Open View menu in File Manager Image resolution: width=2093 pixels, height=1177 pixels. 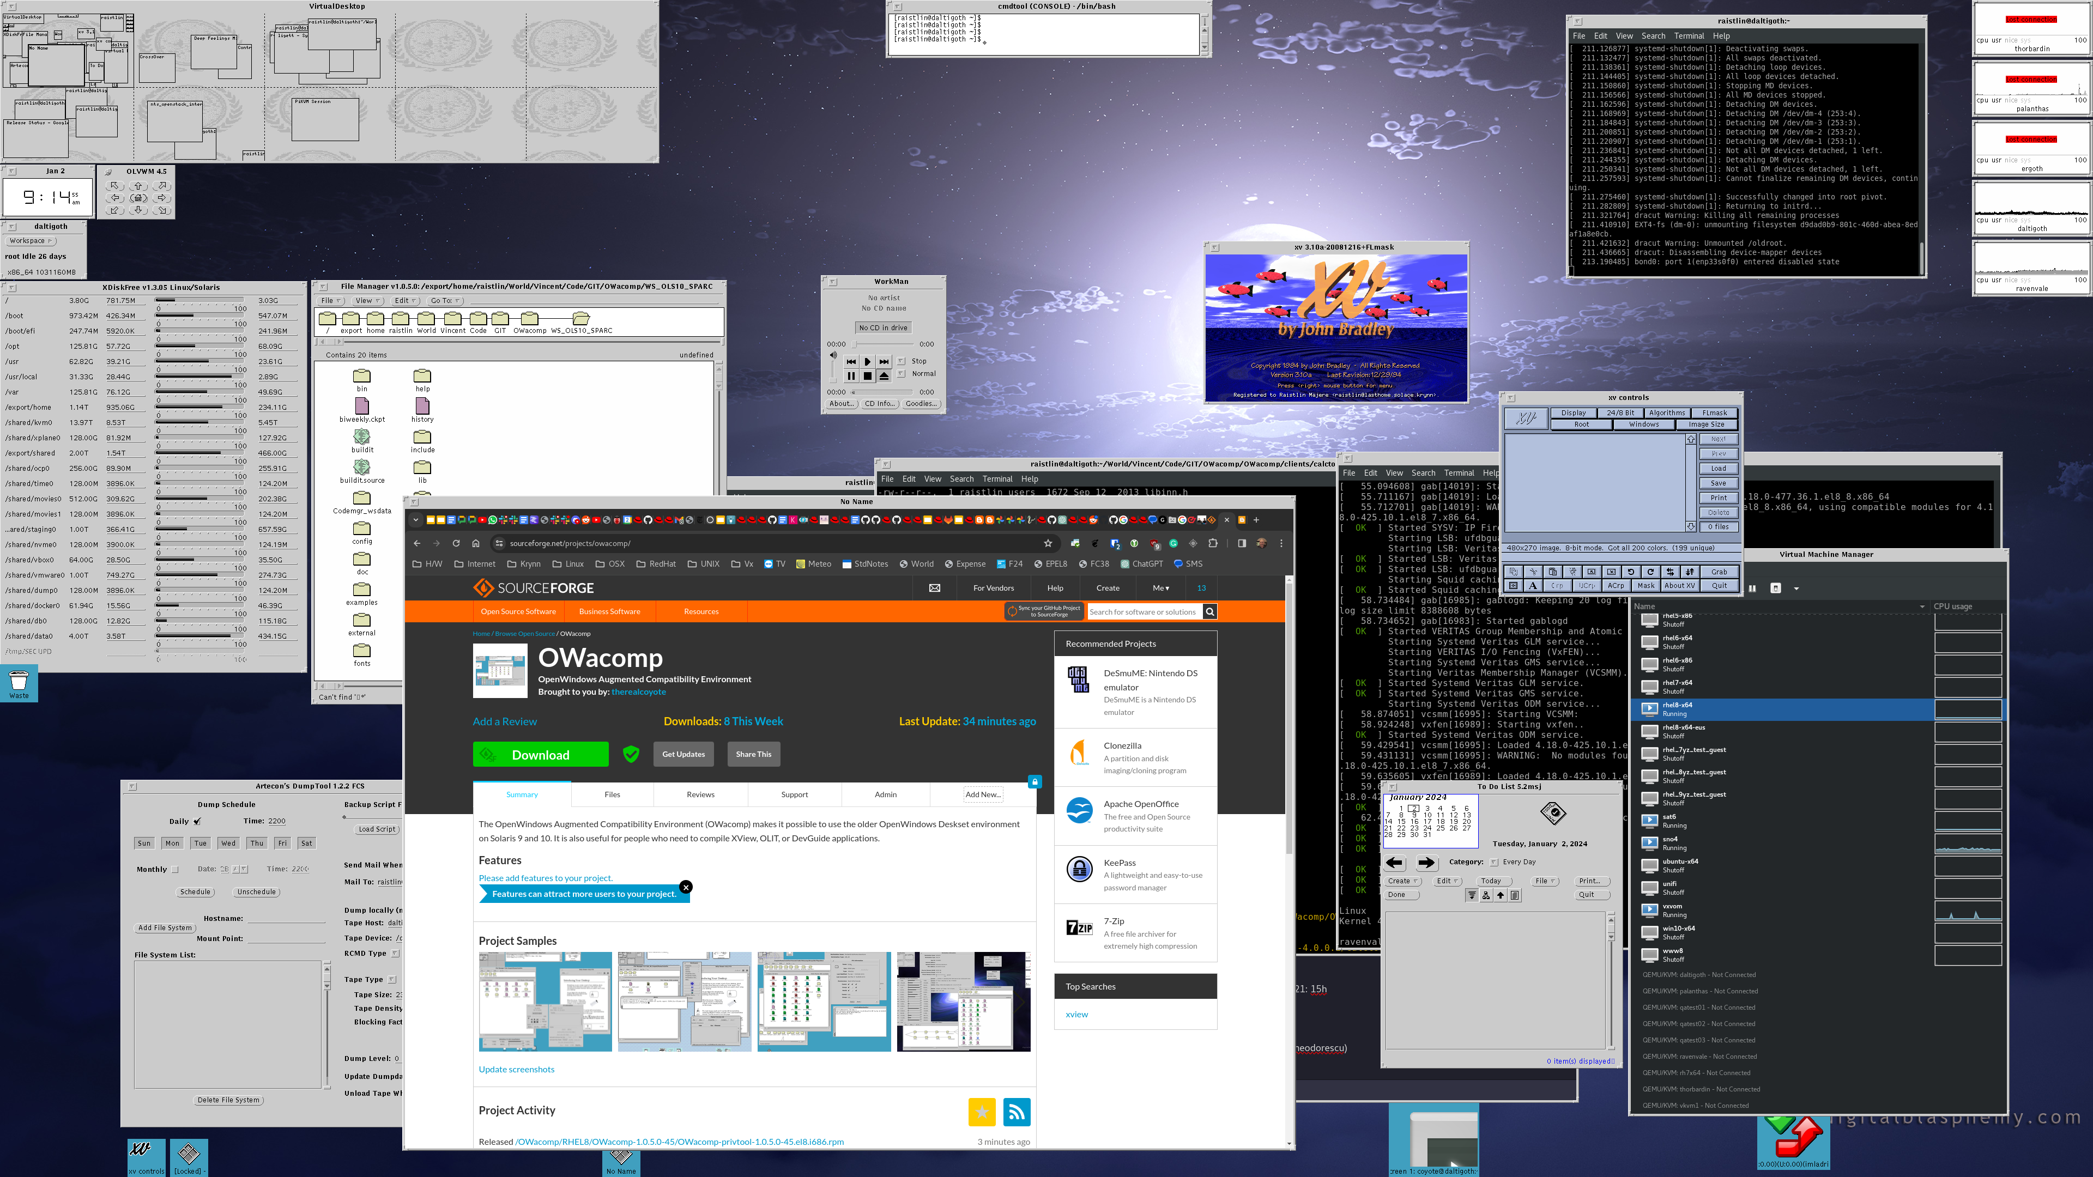(368, 301)
